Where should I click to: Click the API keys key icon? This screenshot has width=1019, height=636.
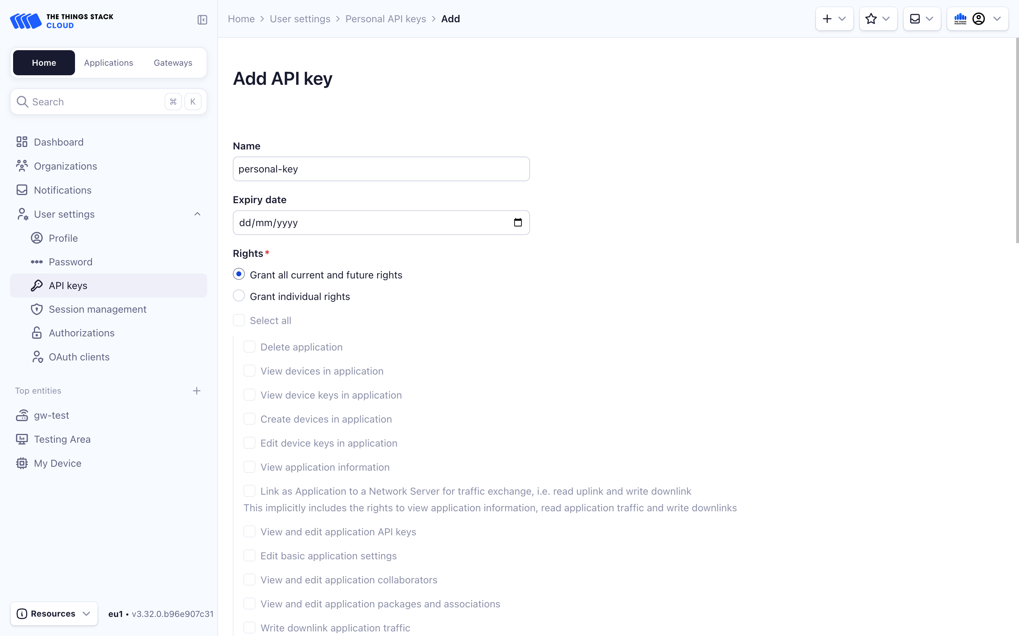click(x=37, y=285)
